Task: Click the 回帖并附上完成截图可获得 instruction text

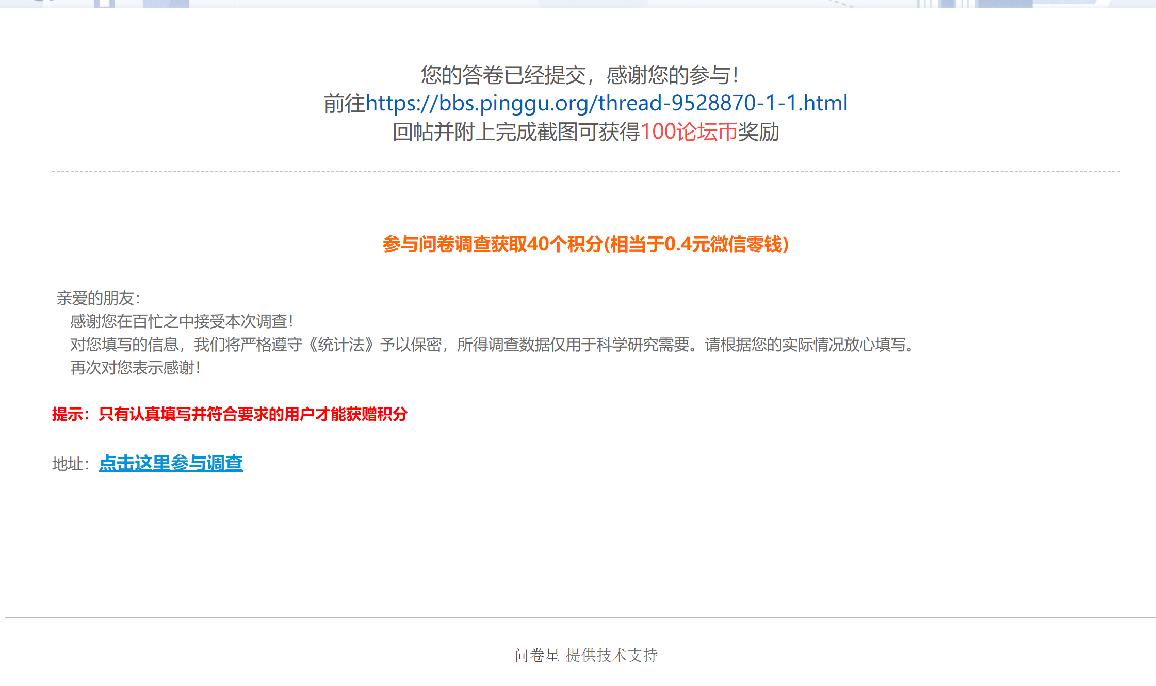Action: 516,132
